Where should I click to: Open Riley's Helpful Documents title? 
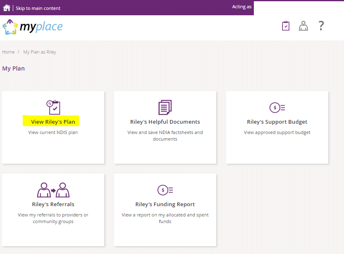165,122
